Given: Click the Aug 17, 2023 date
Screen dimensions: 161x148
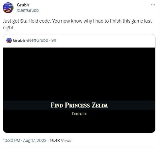Looking at the screenshot, I should coord(35,141).
